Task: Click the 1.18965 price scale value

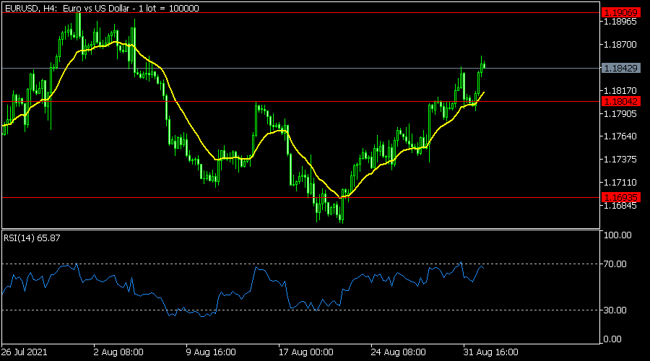Action: (620, 22)
